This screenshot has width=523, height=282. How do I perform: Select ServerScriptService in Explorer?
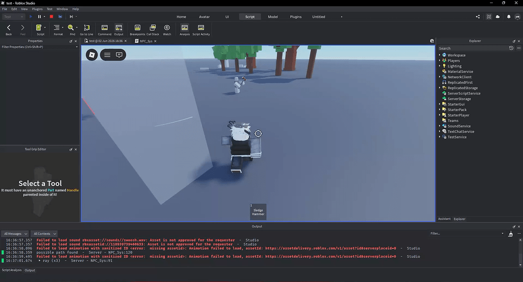pos(464,93)
